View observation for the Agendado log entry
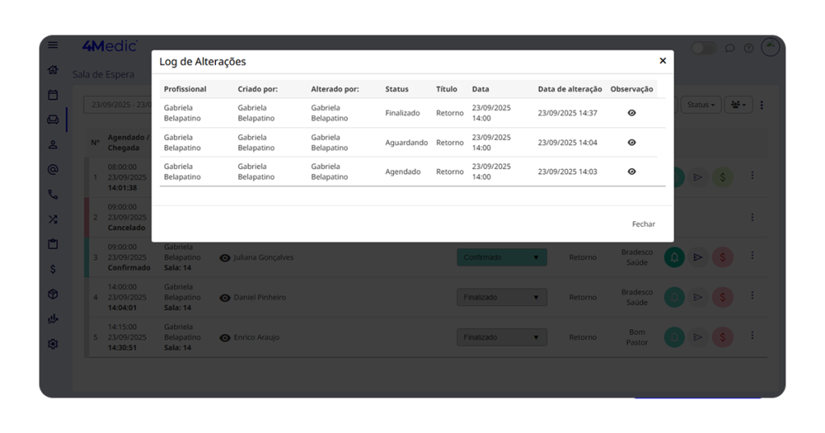 632,171
